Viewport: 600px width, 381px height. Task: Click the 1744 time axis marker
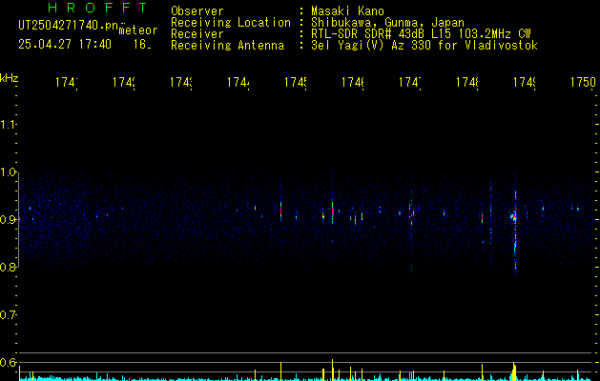[238, 82]
